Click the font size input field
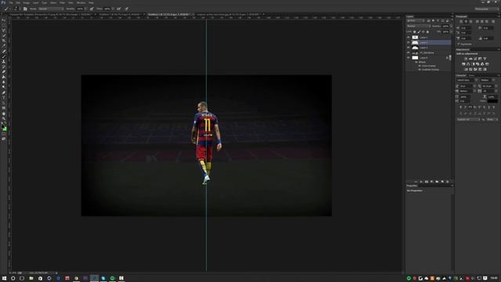The image size is (501, 282). pyautogui.click(x=467, y=86)
